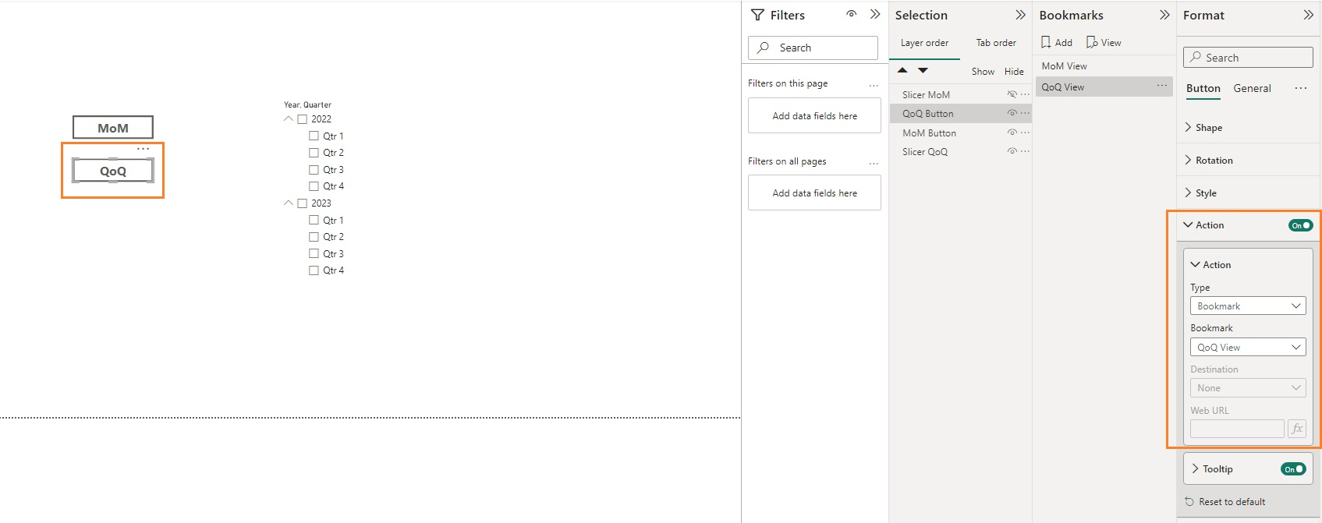Screen dimensions: 1322x523
Task: Click 'Add data fields here' under this page
Action: 814,116
